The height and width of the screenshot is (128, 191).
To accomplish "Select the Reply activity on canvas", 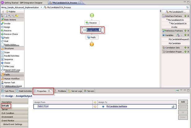I will [92, 37].
